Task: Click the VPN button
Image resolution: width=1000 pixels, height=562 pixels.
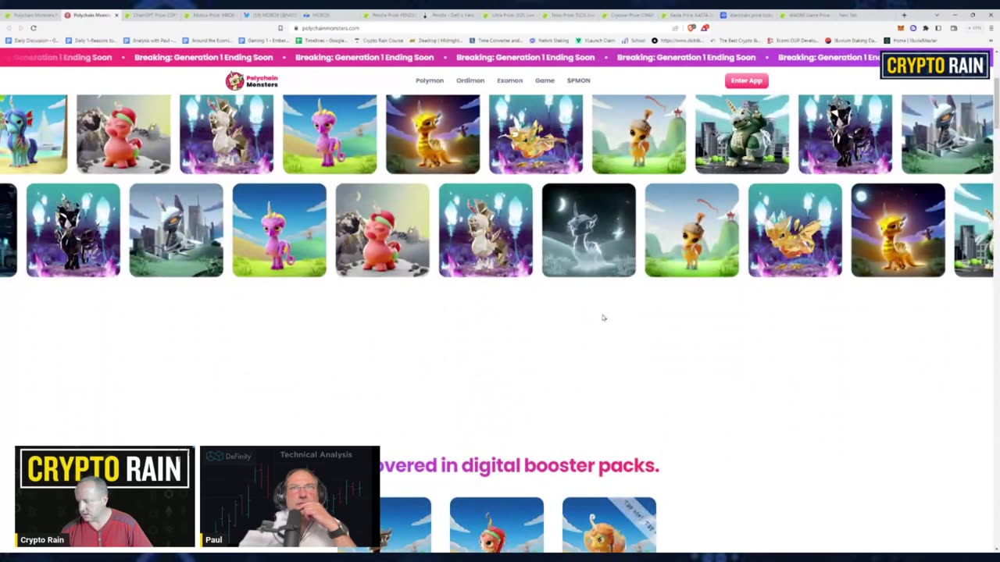Action: (x=975, y=28)
